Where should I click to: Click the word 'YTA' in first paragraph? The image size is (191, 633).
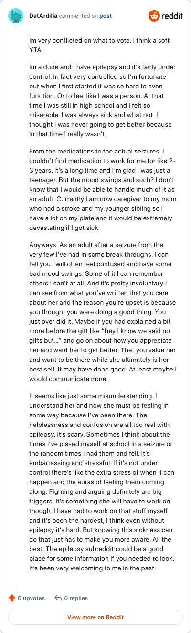[37, 50]
